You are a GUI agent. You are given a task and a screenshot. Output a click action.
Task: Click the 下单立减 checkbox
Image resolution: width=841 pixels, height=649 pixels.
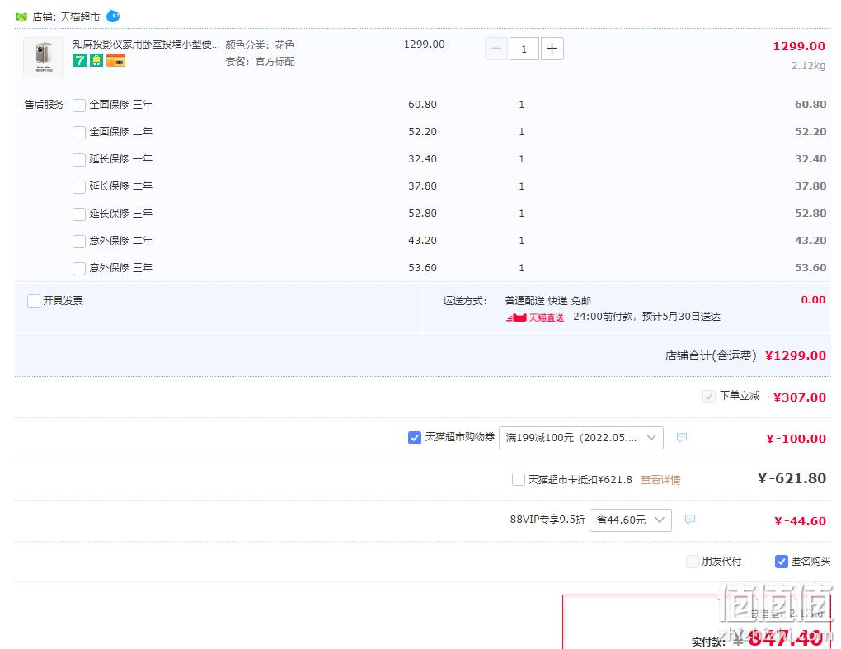tap(709, 397)
